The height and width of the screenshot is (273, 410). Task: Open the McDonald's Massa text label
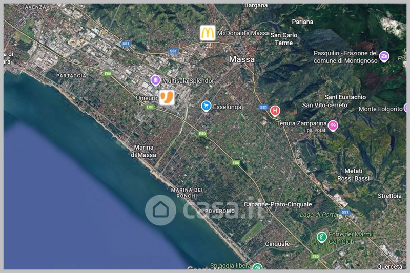click(243, 33)
